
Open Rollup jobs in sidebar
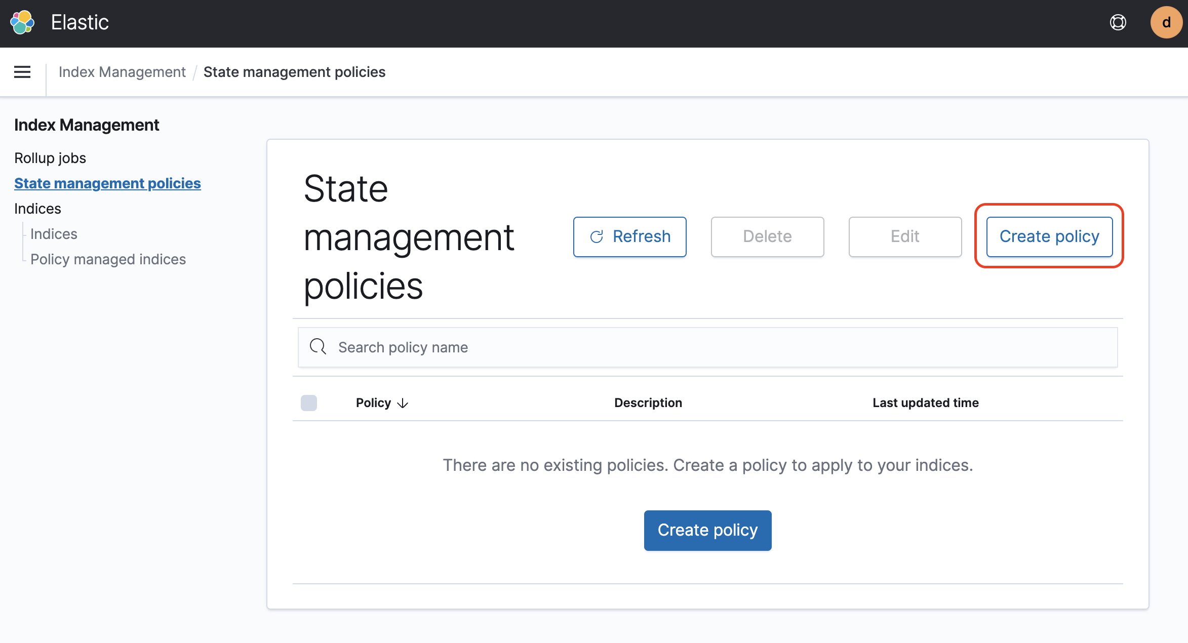[x=50, y=158]
